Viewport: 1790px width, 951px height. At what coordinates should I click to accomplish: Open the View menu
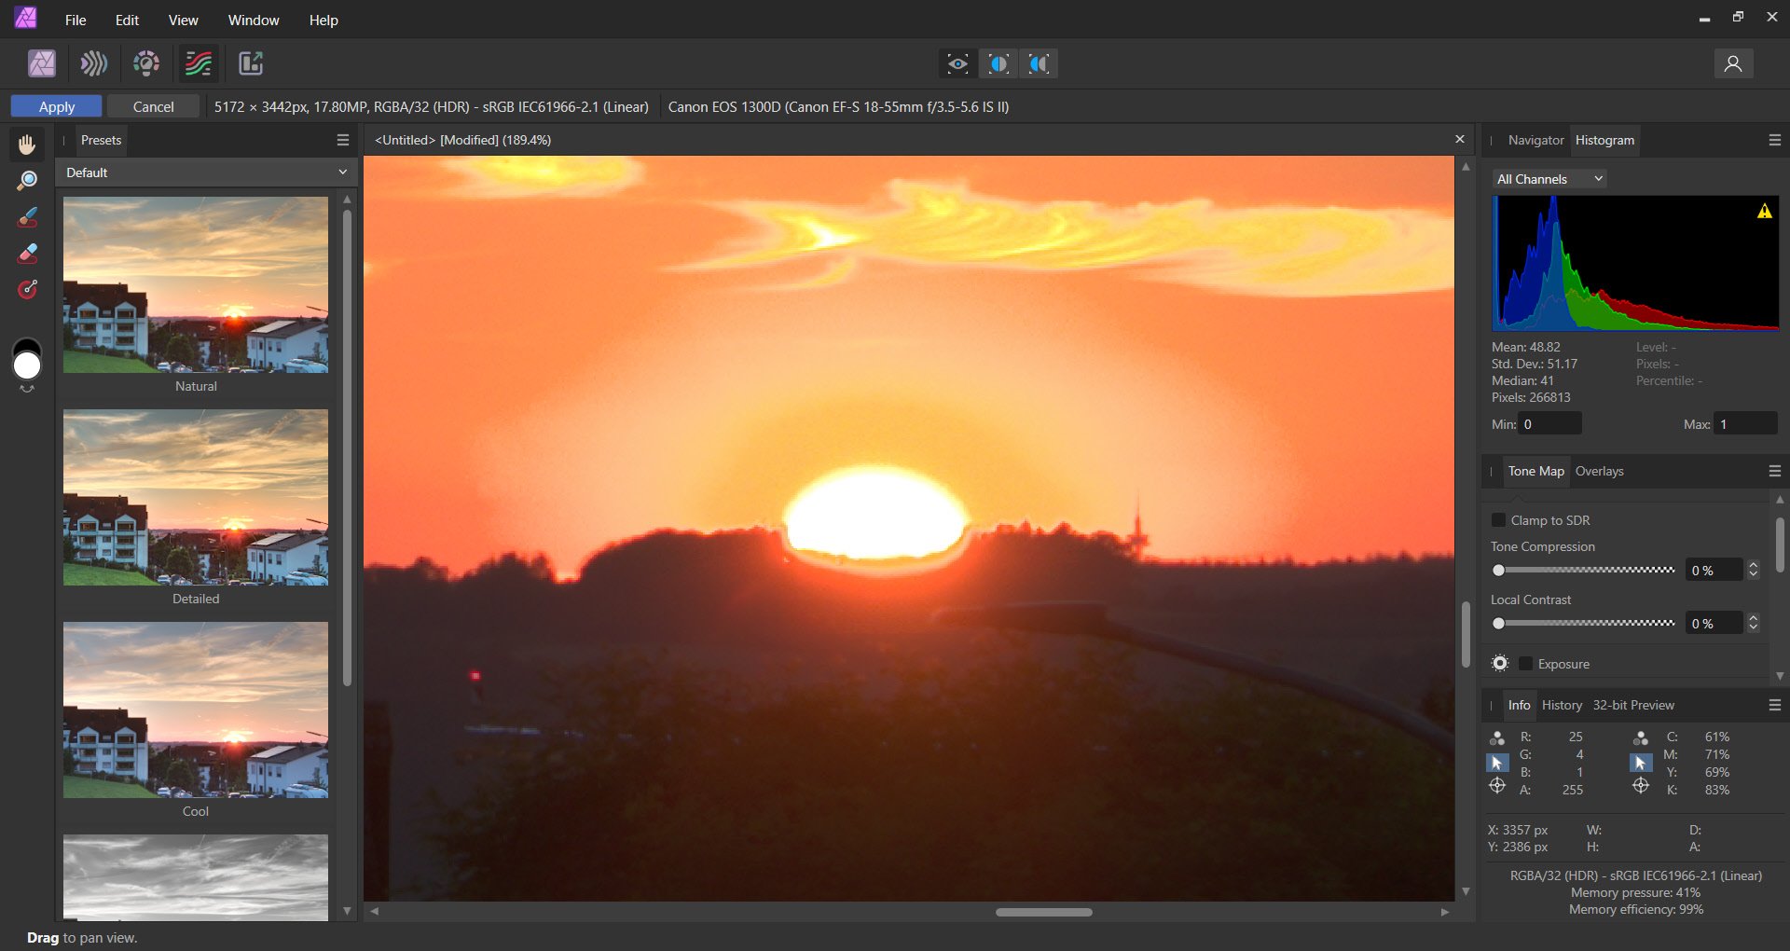pos(183,20)
